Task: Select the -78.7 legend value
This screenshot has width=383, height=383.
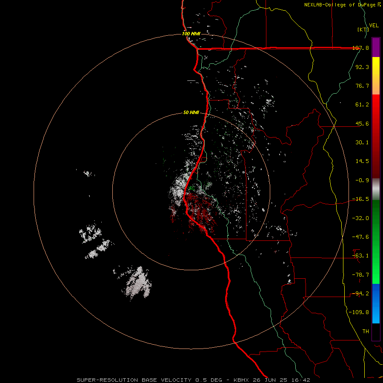Action: [x=360, y=275]
